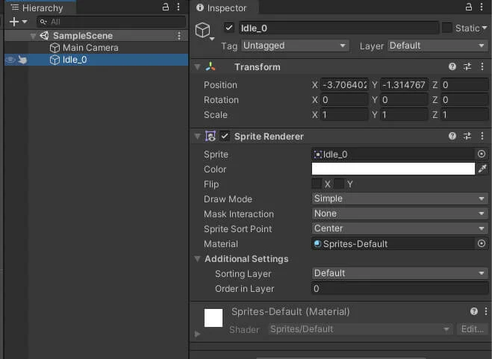Screen dimensions: 492x359
Task: Select Idle_0 object in Hierarchy
Action: tap(96, 60)
